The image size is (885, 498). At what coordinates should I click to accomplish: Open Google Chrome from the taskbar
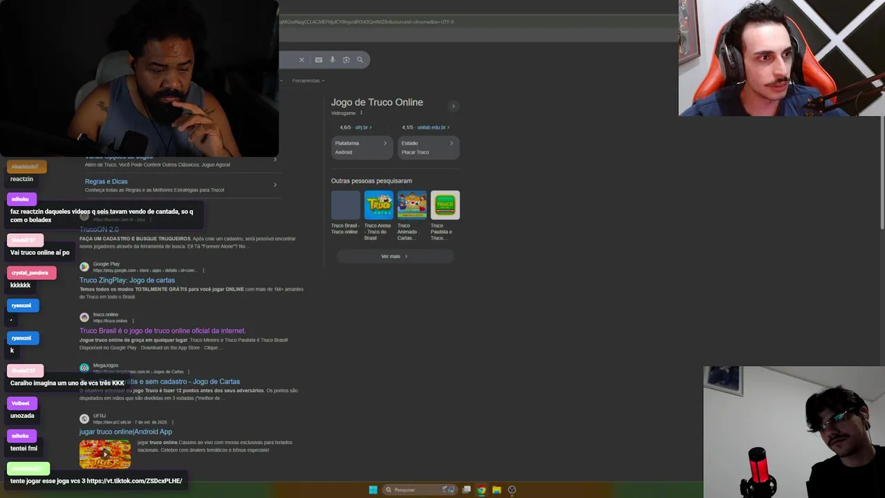[x=482, y=490]
